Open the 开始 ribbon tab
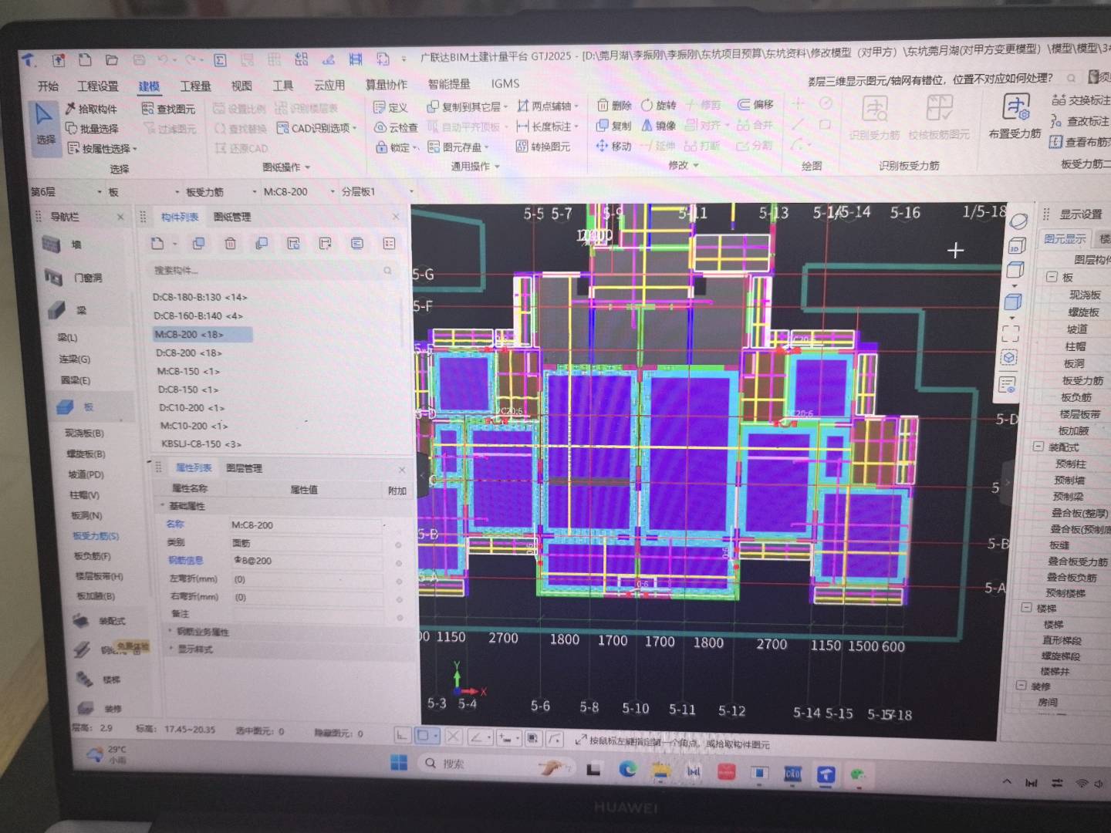This screenshot has width=1111, height=833. pos(48,86)
